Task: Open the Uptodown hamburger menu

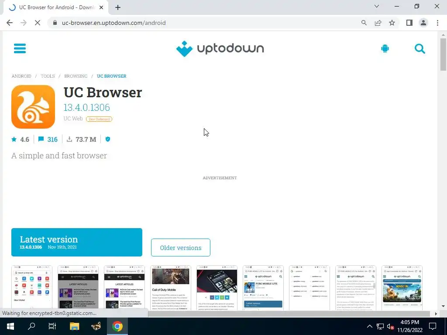Action: [20, 48]
